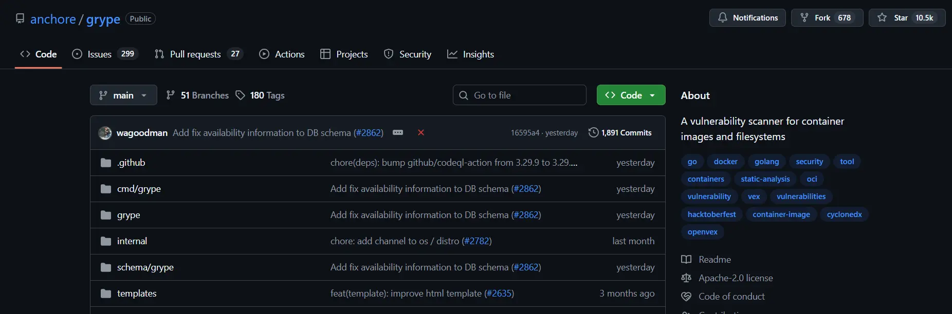The width and height of the screenshot is (952, 314).
Task: Open issue #2635 link in templates row
Action: click(x=499, y=293)
